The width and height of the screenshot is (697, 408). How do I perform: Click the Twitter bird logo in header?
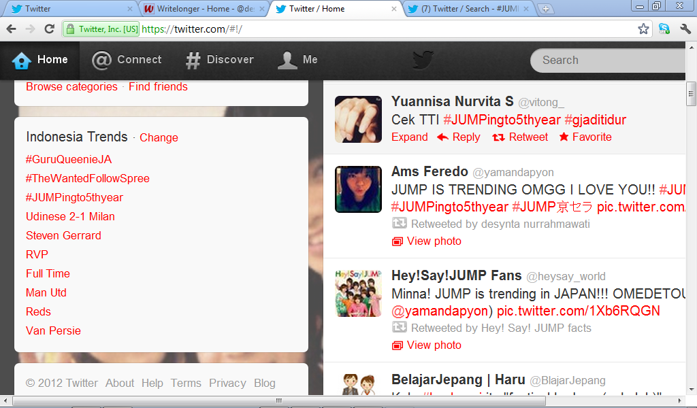[x=422, y=59]
